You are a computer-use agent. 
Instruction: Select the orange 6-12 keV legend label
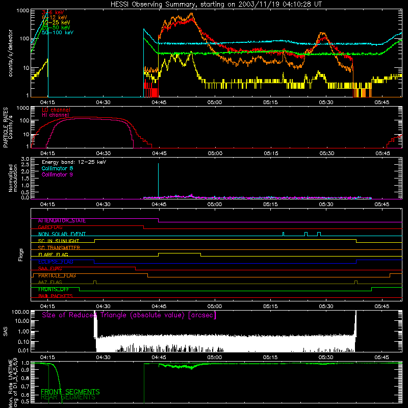point(55,17)
